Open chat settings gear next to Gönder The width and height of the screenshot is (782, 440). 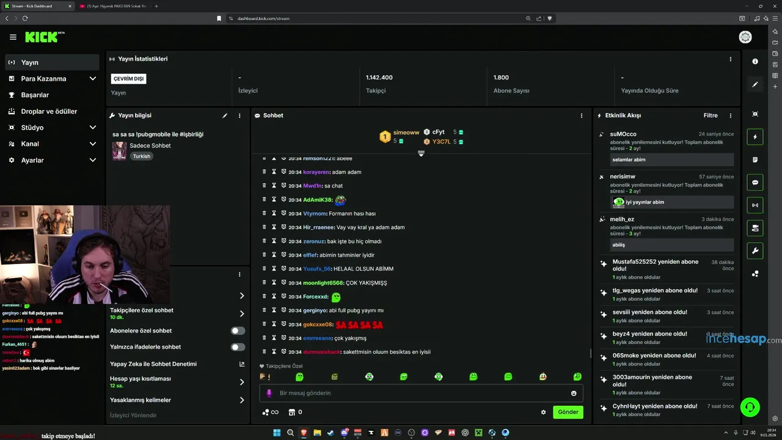(543, 412)
